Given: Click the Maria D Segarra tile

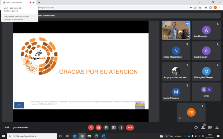Looking at the screenshot, I should point(176,92).
